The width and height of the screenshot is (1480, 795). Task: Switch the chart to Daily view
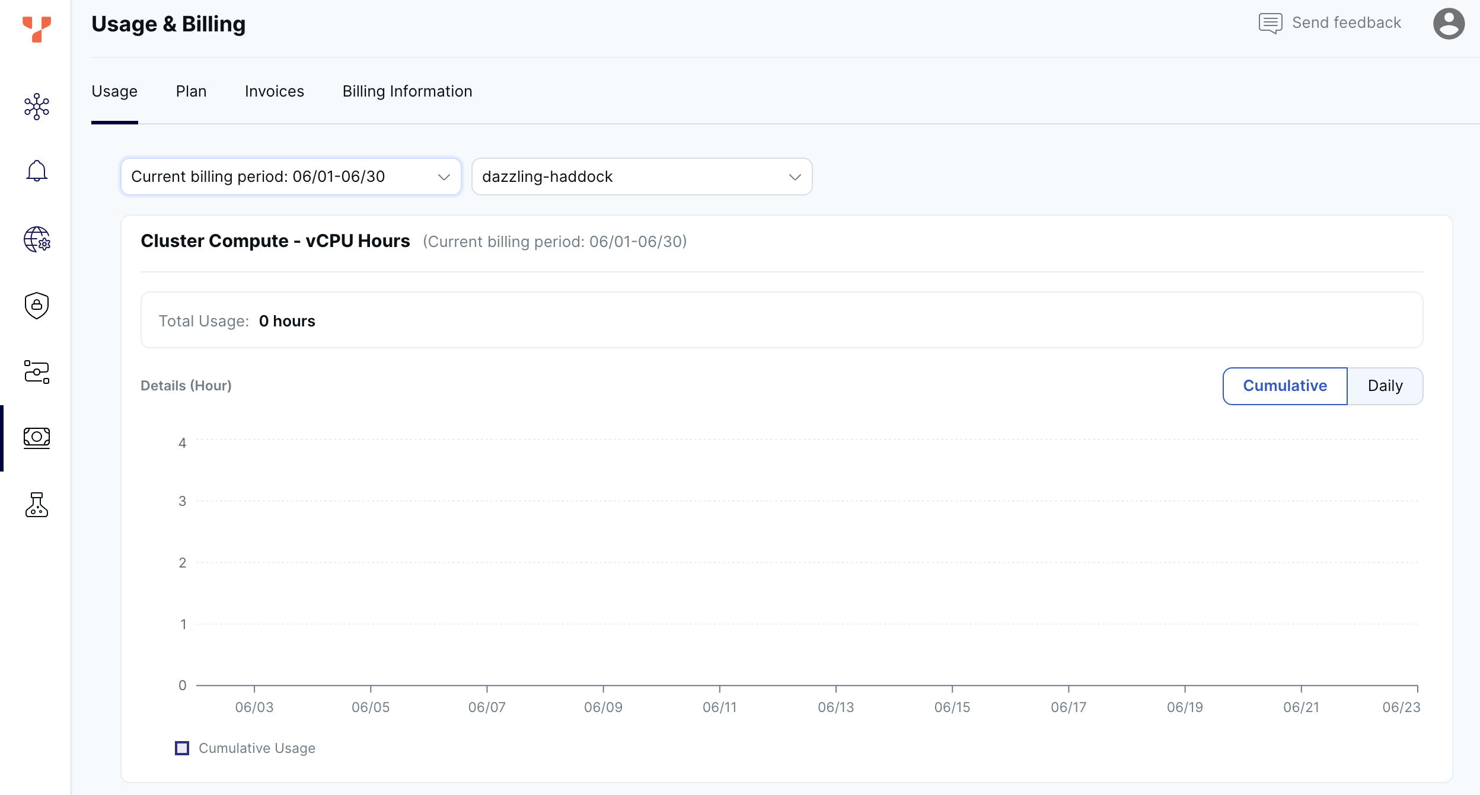pos(1385,386)
